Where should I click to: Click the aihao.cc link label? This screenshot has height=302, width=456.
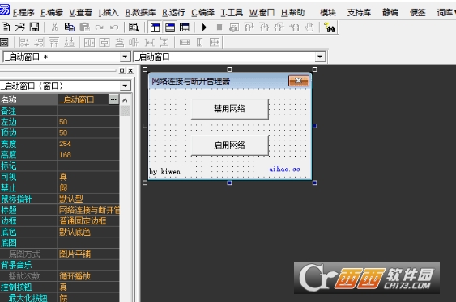point(284,169)
